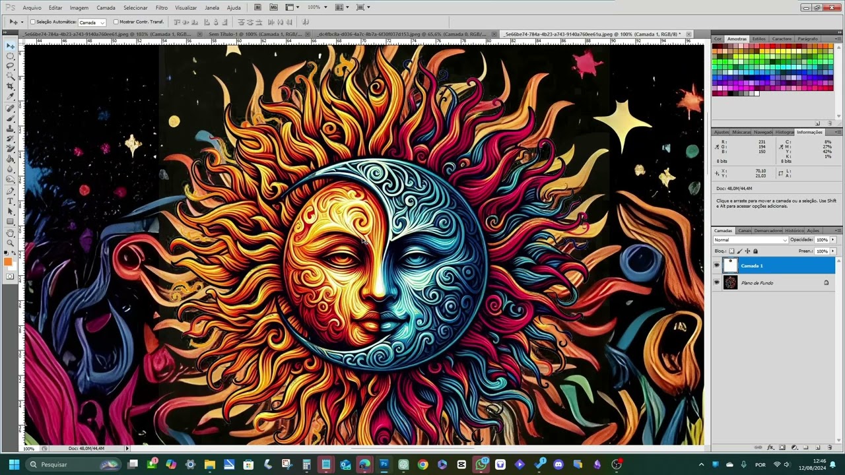Viewport: 845px width, 475px height.
Task: Open Google Chrome from the taskbar
Action: point(422,464)
